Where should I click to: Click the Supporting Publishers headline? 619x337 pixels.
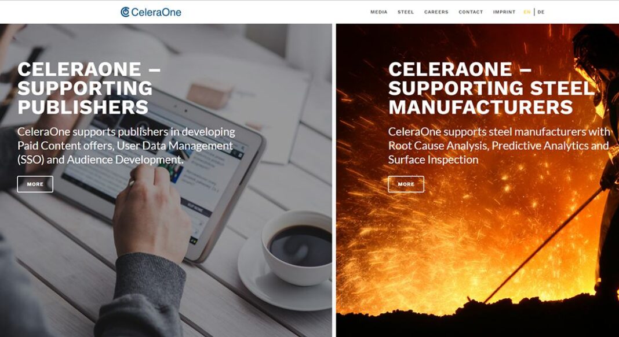click(x=89, y=88)
